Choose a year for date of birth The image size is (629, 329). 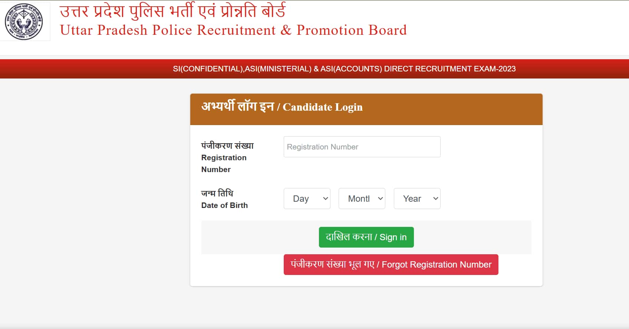point(416,198)
